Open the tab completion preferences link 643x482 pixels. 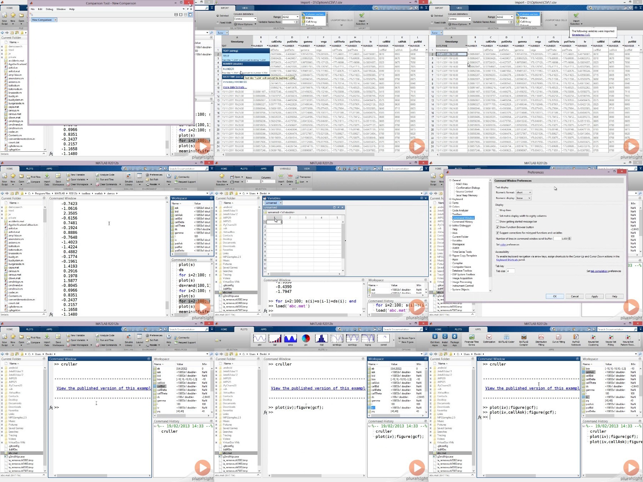(x=599, y=271)
